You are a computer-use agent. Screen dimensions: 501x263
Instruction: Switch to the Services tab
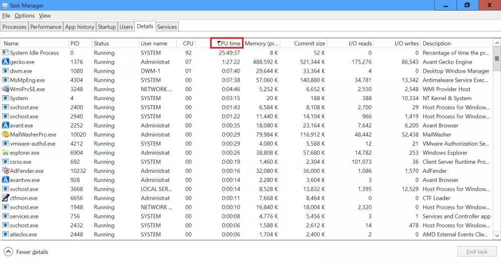(167, 27)
